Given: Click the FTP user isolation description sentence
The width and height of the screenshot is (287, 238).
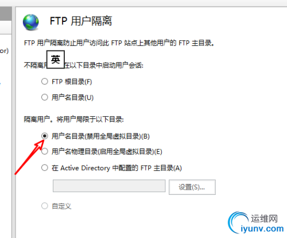Looking at the screenshot, I should point(119,43).
